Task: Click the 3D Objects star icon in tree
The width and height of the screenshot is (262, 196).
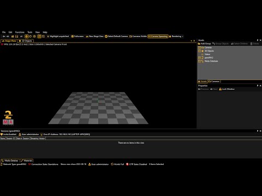Action: tap(203, 51)
